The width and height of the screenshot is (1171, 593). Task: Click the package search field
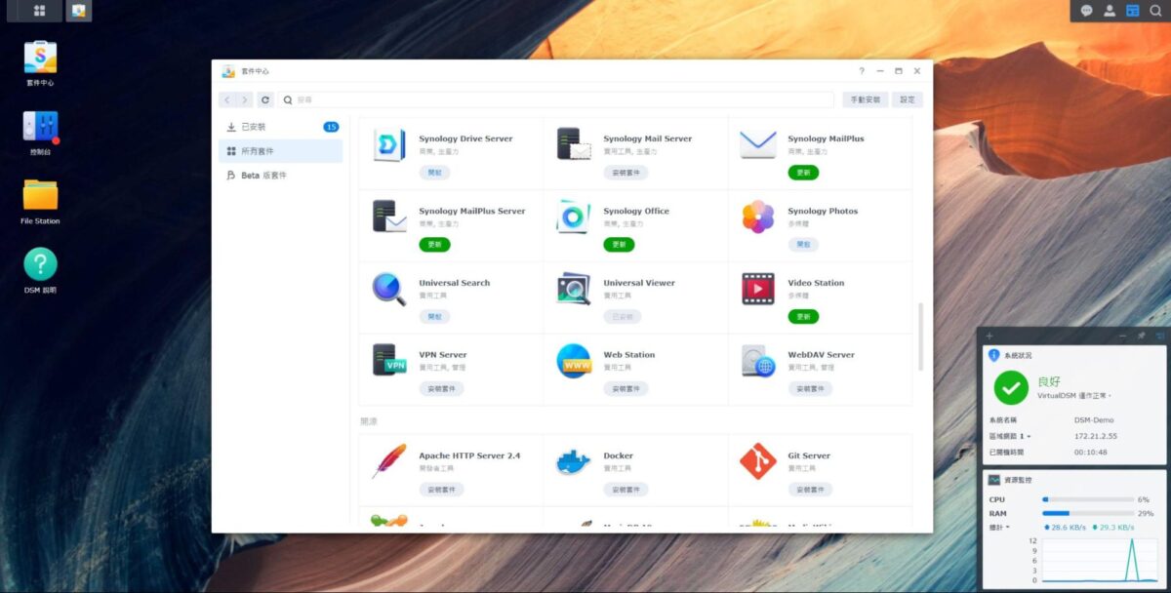556,99
